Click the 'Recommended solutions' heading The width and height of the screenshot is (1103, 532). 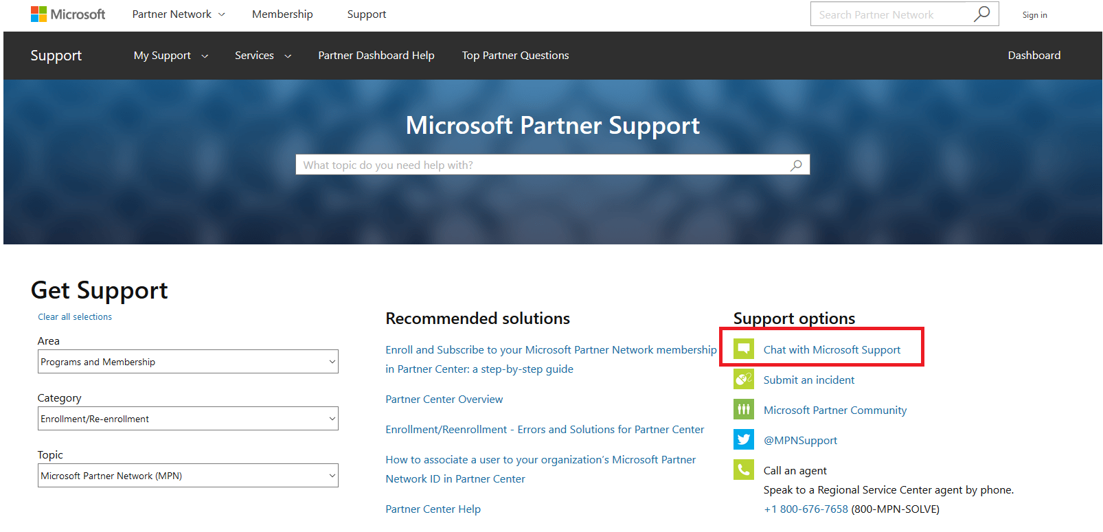click(478, 319)
